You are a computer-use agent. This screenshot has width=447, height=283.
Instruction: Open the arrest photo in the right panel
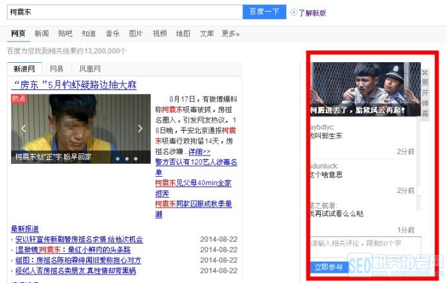click(365, 87)
